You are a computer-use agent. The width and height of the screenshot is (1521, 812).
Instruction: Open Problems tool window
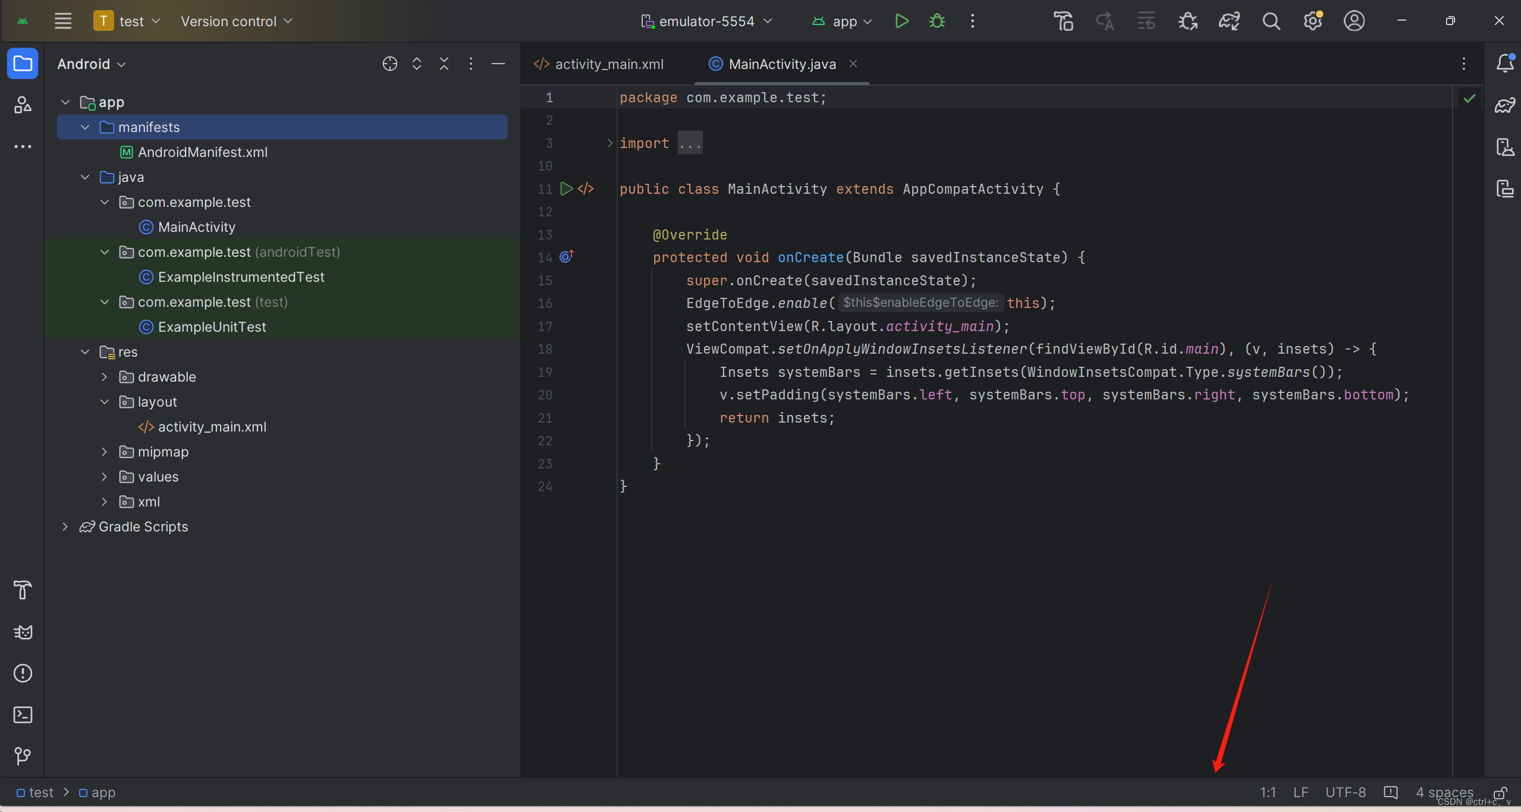click(23, 673)
